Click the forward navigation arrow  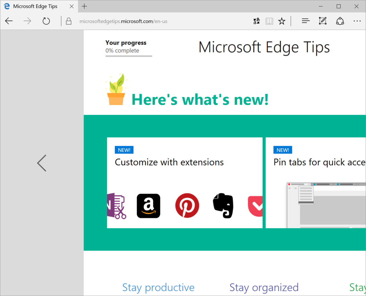(x=27, y=21)
